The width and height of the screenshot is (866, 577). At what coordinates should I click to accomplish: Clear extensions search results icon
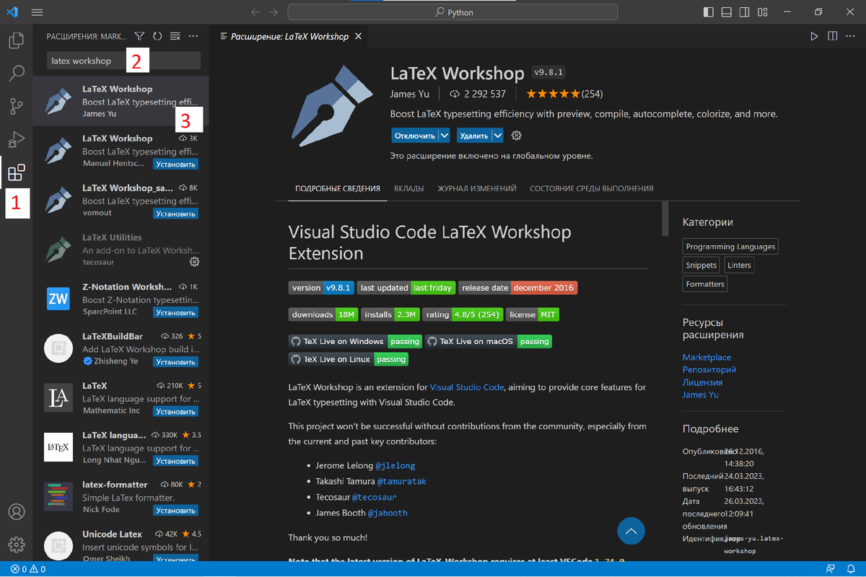(x=175, y=36)
